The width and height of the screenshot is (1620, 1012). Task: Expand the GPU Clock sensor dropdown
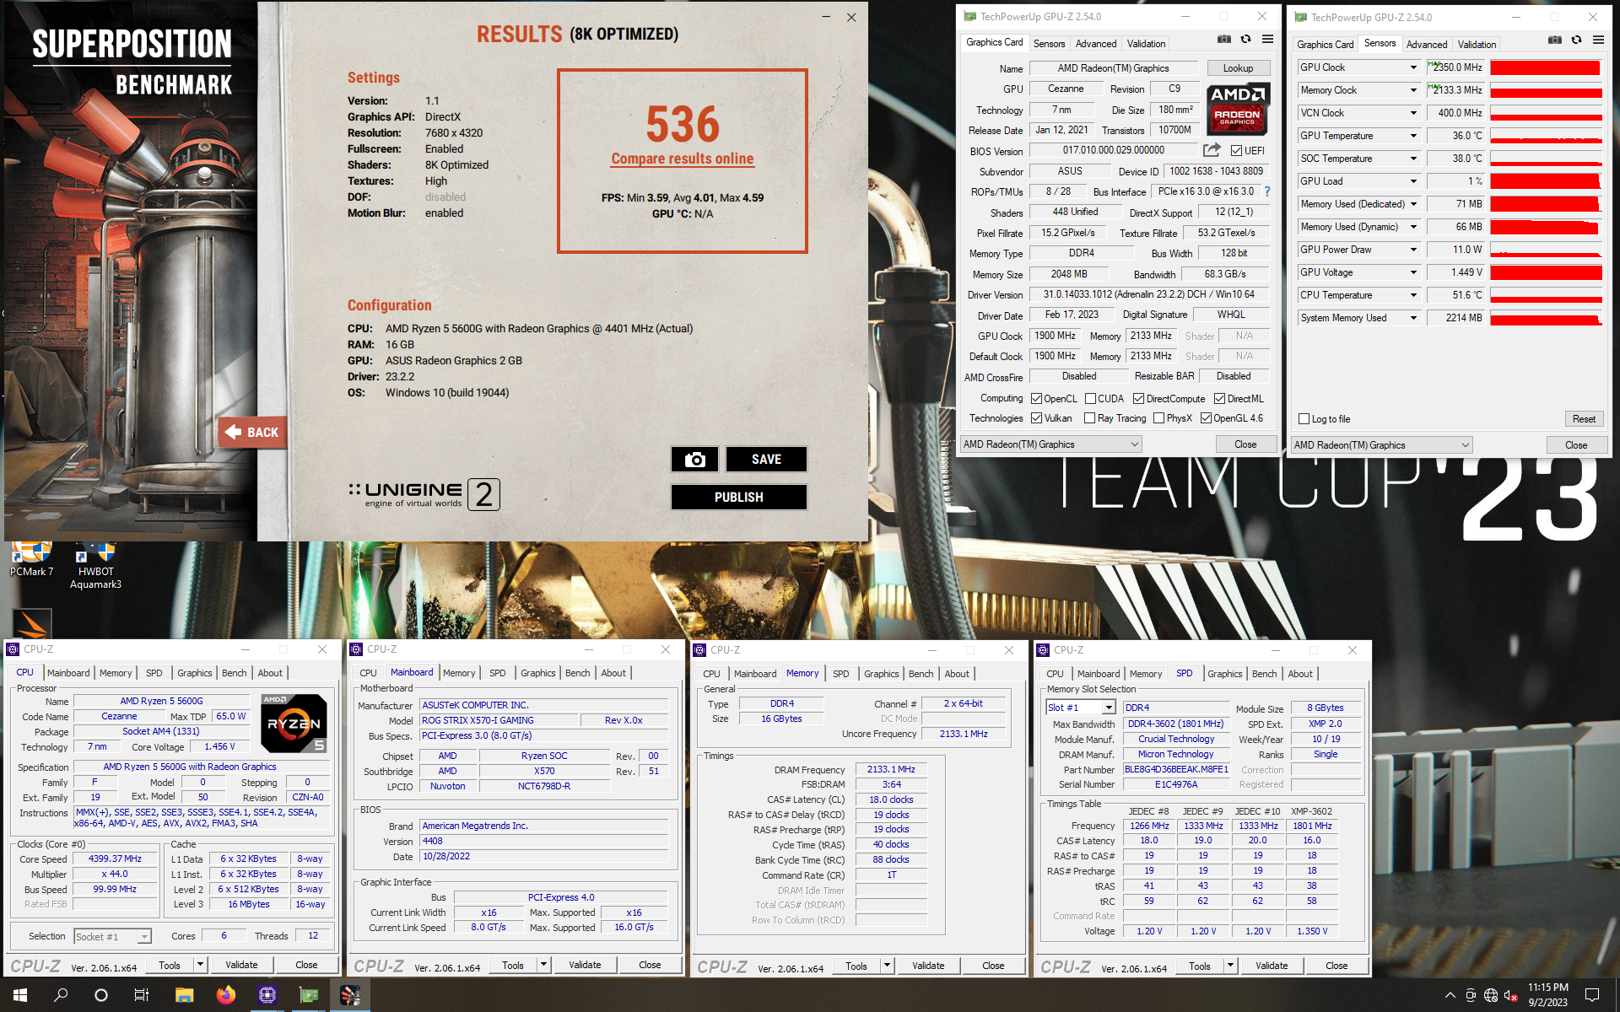click(1413, 67)
